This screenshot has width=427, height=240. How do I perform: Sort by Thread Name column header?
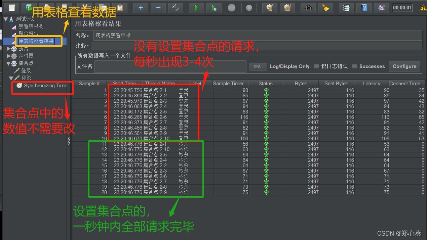tap(160, 84)
